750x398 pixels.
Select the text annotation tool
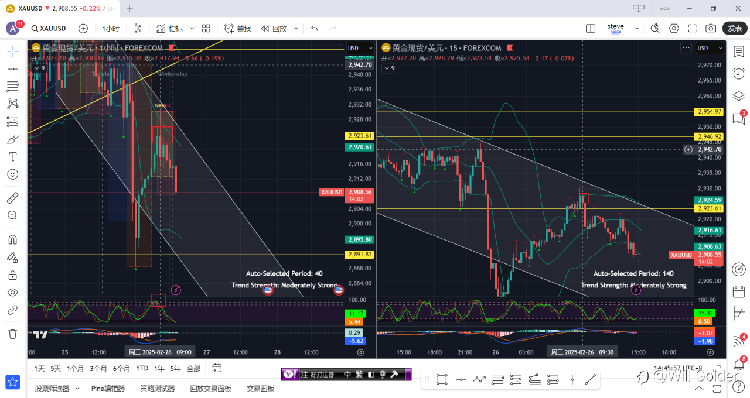[x=12, y=157]
